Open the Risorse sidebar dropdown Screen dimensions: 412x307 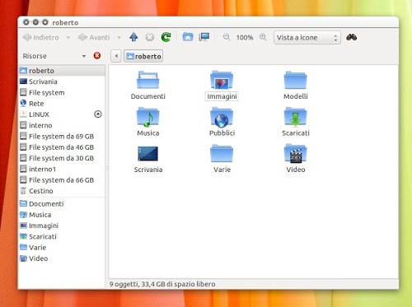84,56
